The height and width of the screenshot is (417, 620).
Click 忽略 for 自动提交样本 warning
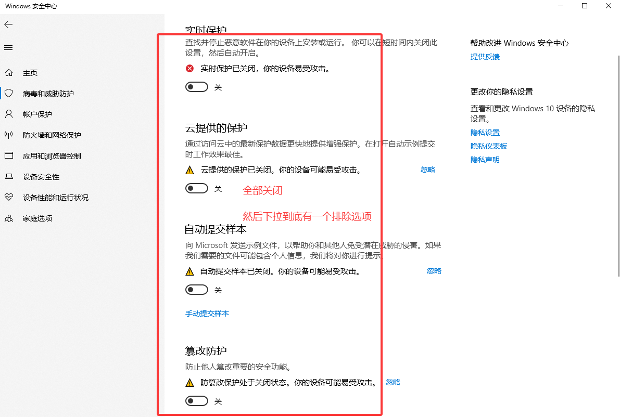click(x=434, y=271)
